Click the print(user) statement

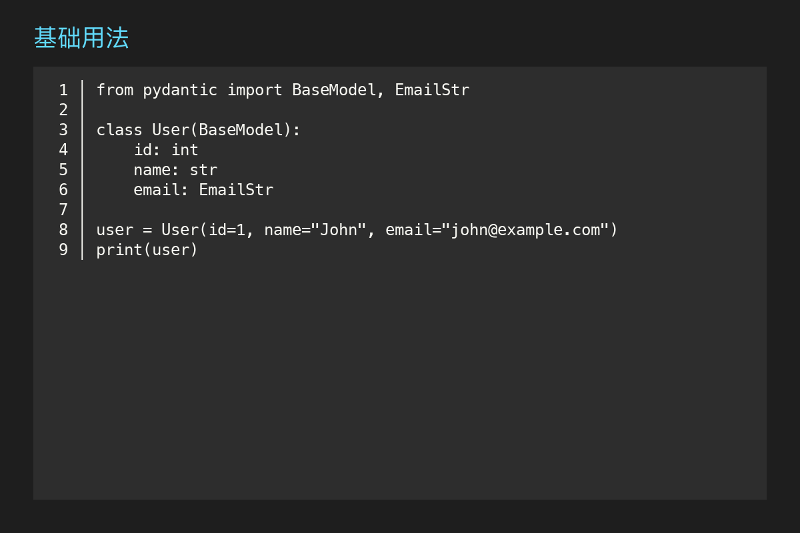(147, 250)
